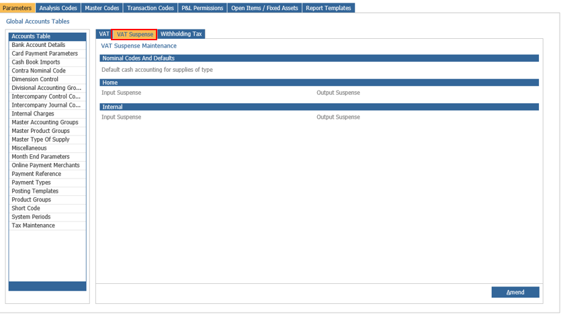Click the Amend button

coord(515,293)
